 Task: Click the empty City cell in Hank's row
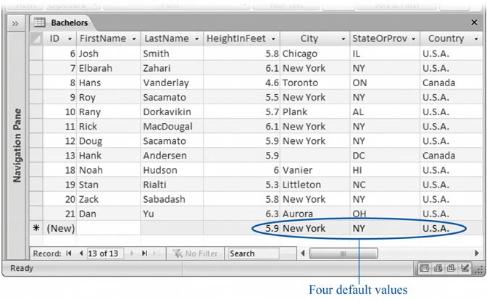315,156
